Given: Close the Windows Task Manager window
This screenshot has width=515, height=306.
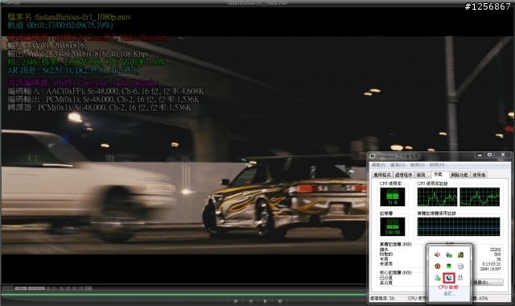Looking at the screenshot, I should tap(503, 155).
